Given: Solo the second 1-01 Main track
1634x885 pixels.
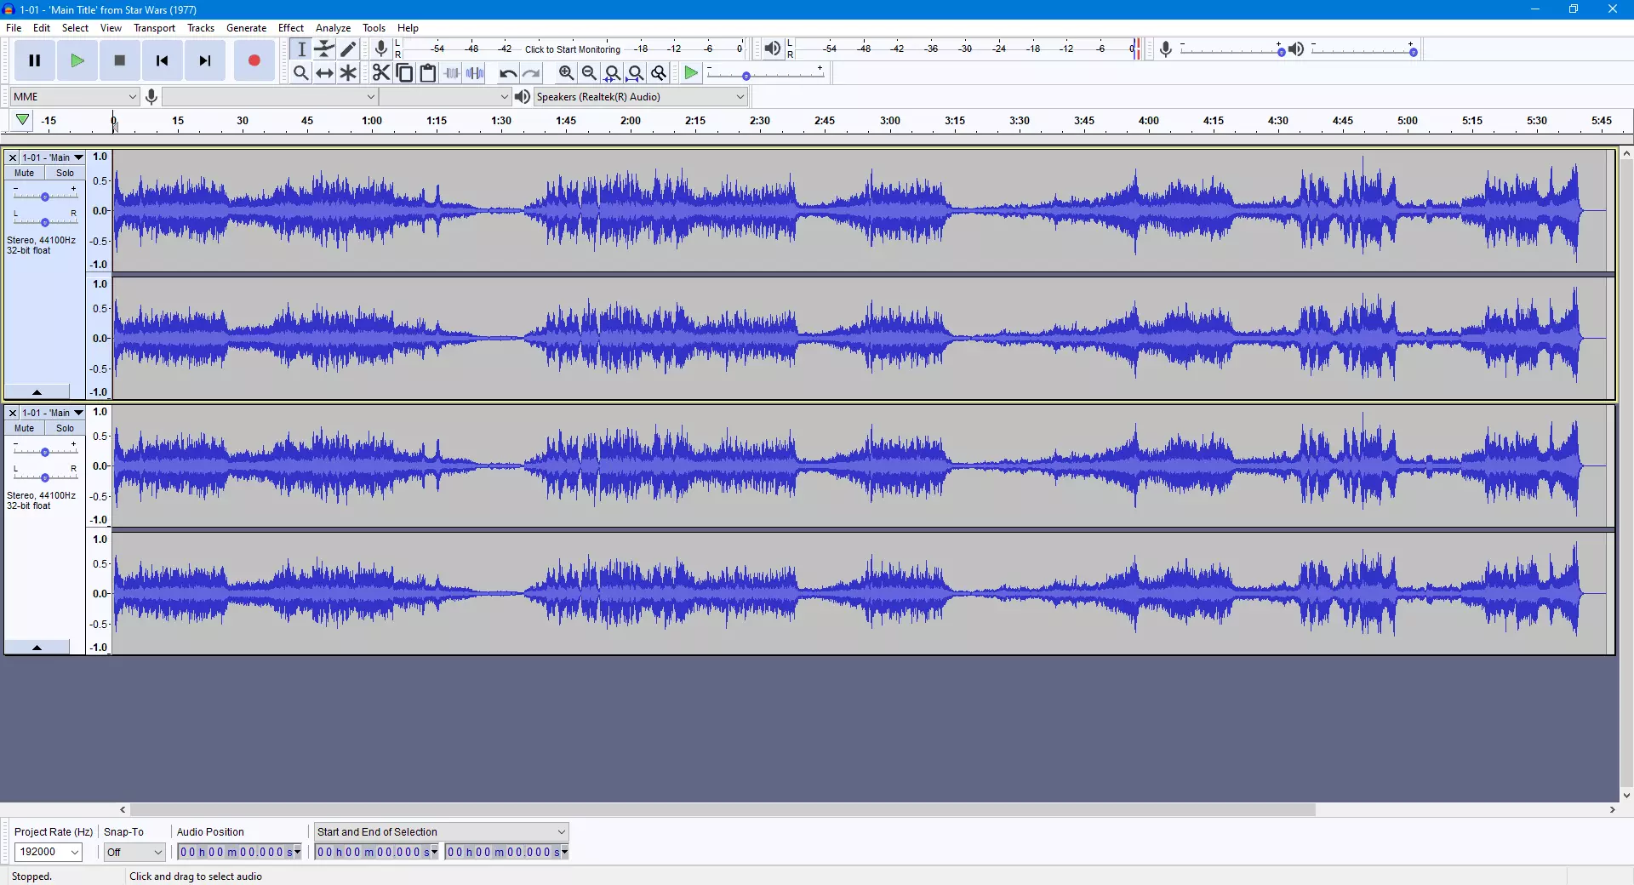Looking at the screenshot, I should click(x=66, y=428).
